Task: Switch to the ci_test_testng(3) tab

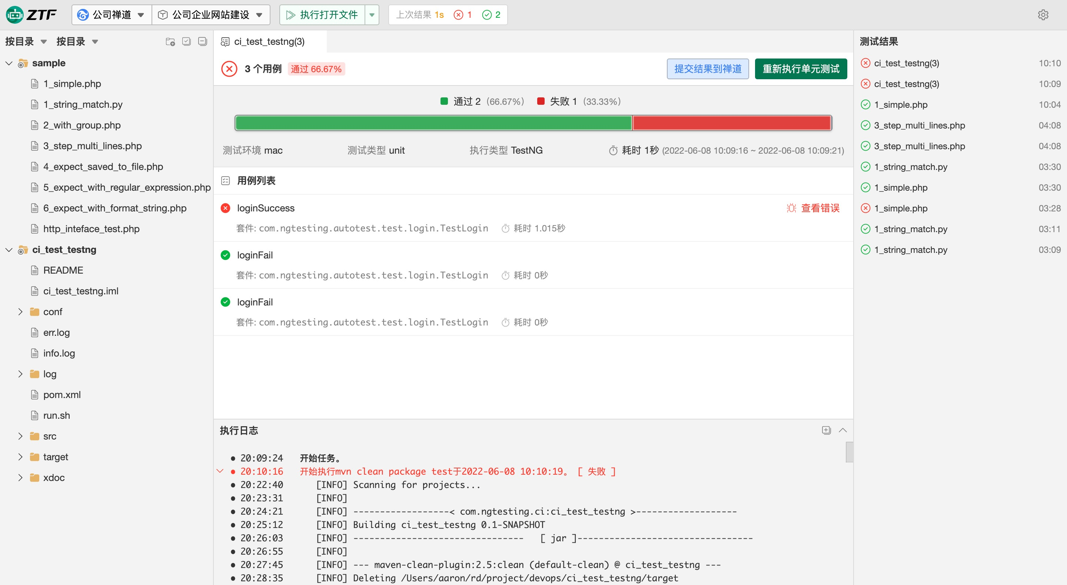Action: pos(269,41)
